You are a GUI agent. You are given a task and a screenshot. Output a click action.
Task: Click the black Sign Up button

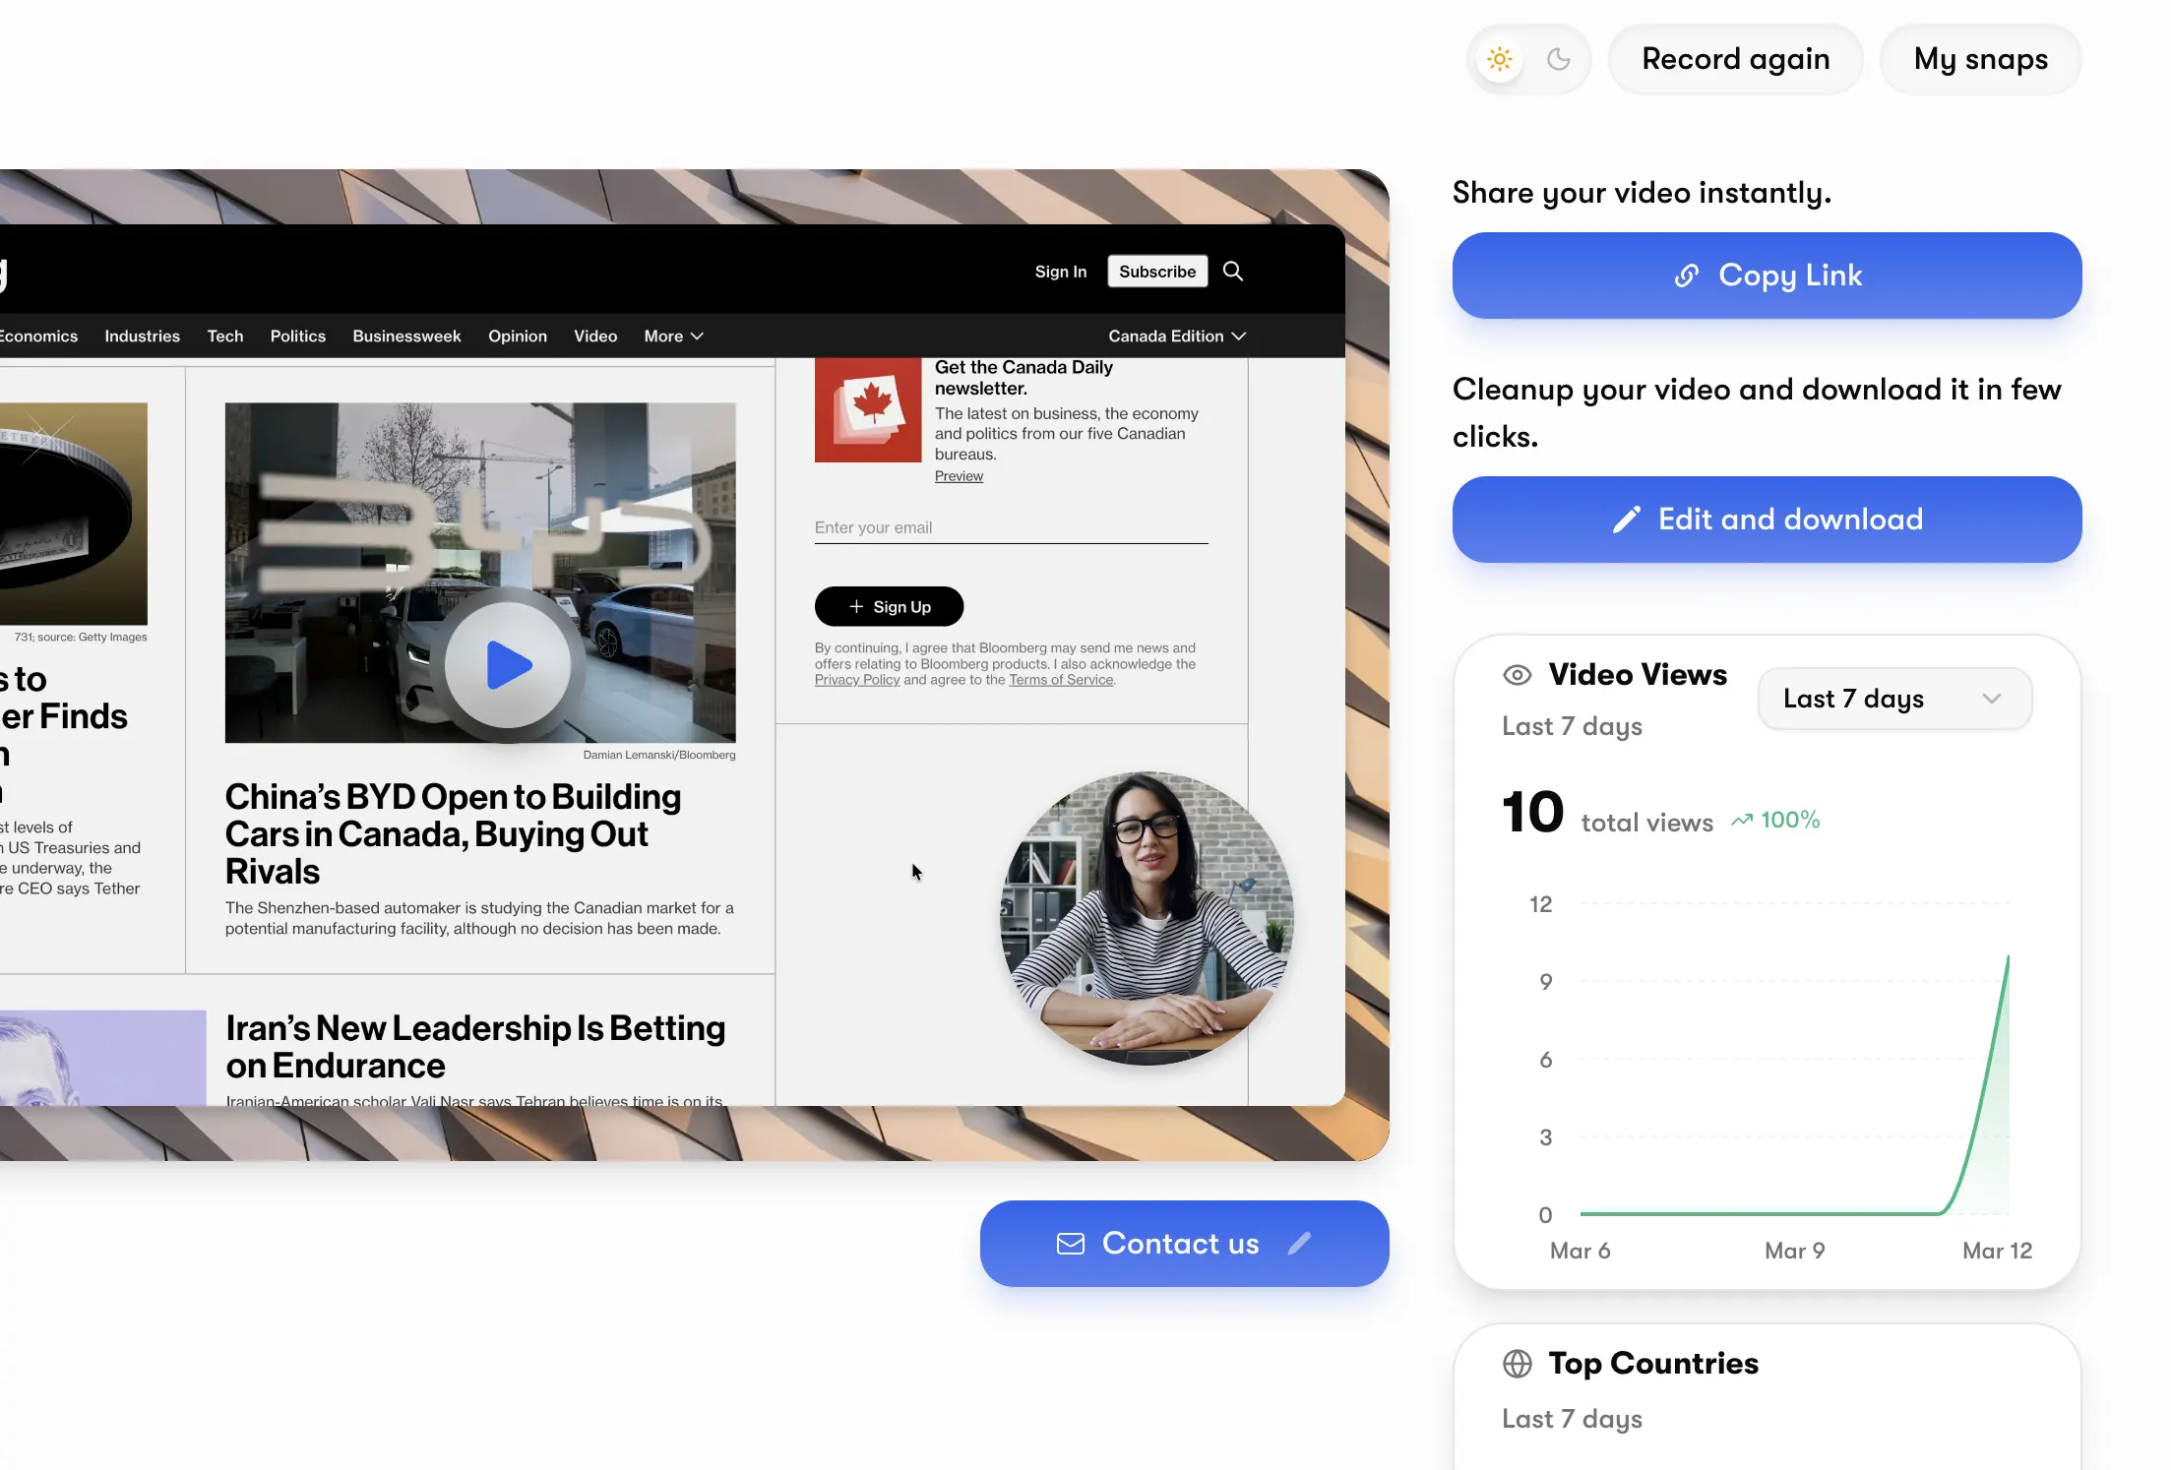tap(889, 607)
